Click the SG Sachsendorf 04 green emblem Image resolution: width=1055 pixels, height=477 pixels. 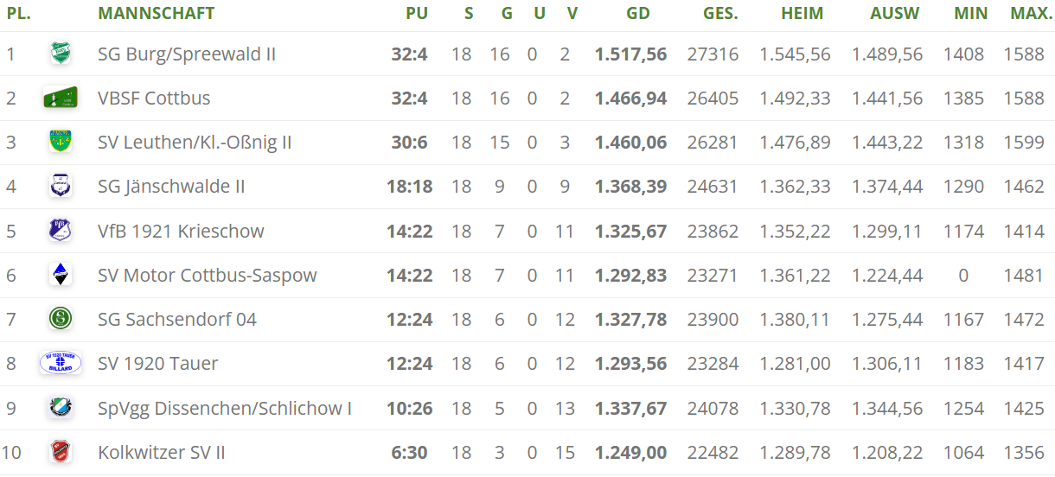pyautogui.click(x=61, y=319)
